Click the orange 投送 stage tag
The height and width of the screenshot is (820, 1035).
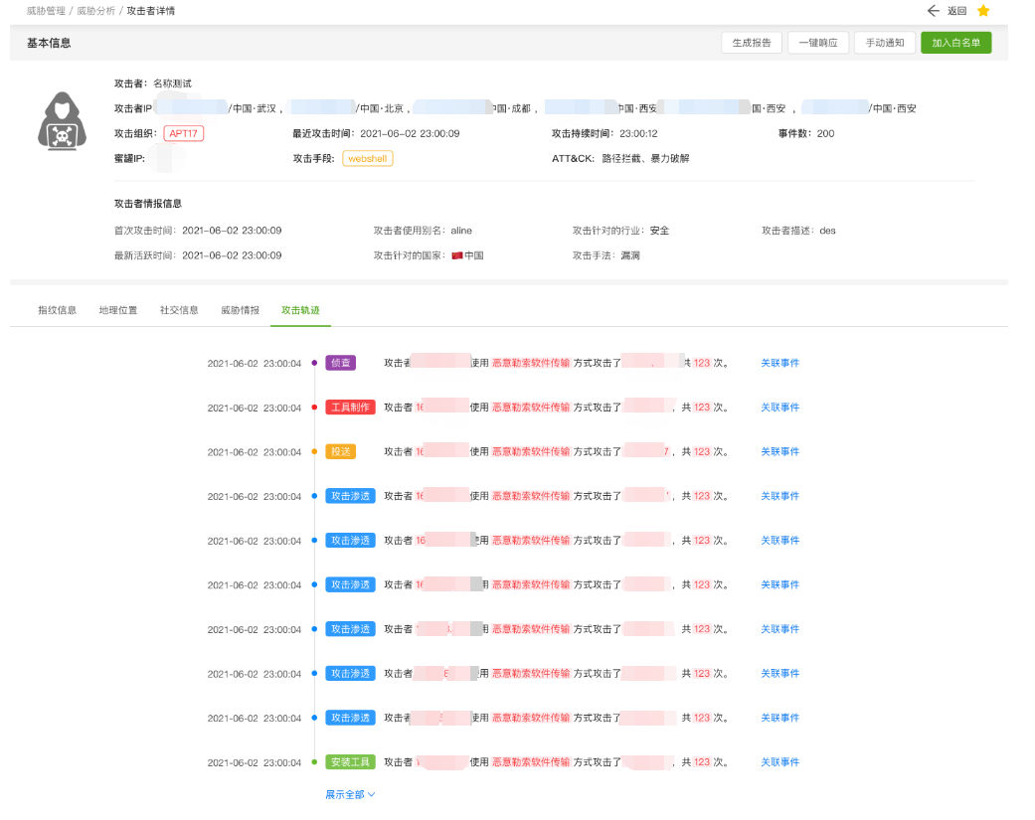tap(340, 451)
